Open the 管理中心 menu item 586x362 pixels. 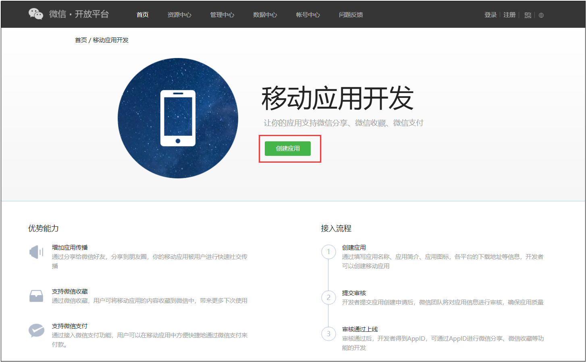click(222, 15)
